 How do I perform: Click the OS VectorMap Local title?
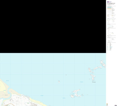111,3
